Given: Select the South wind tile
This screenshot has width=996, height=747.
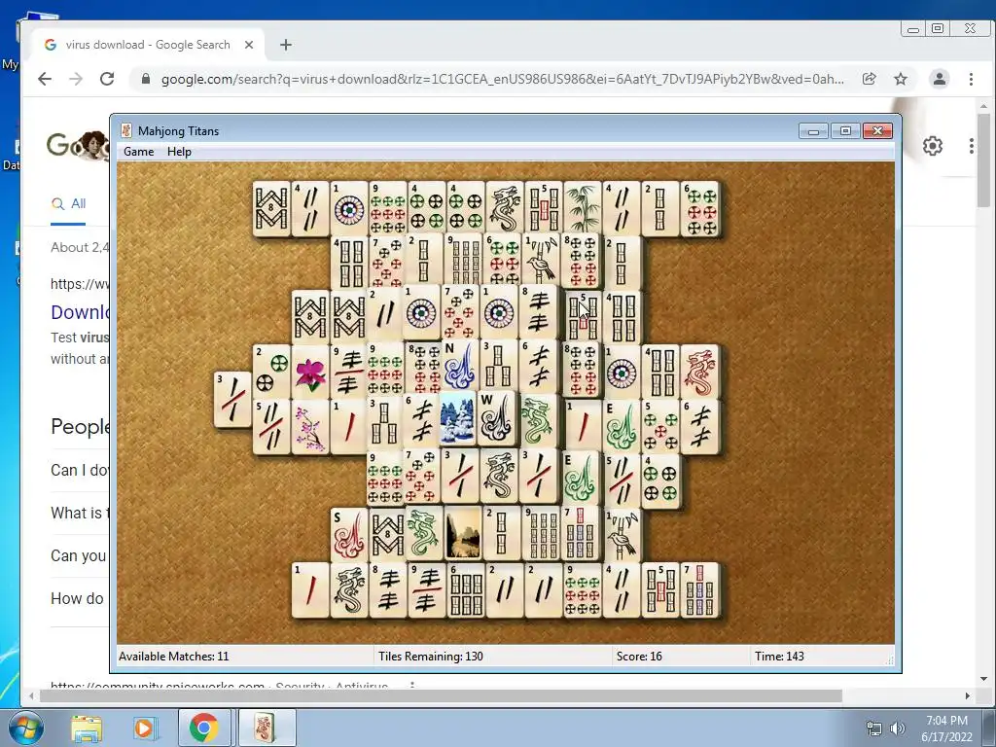Looking at the screenshot, I should click(x=349, y=535).
